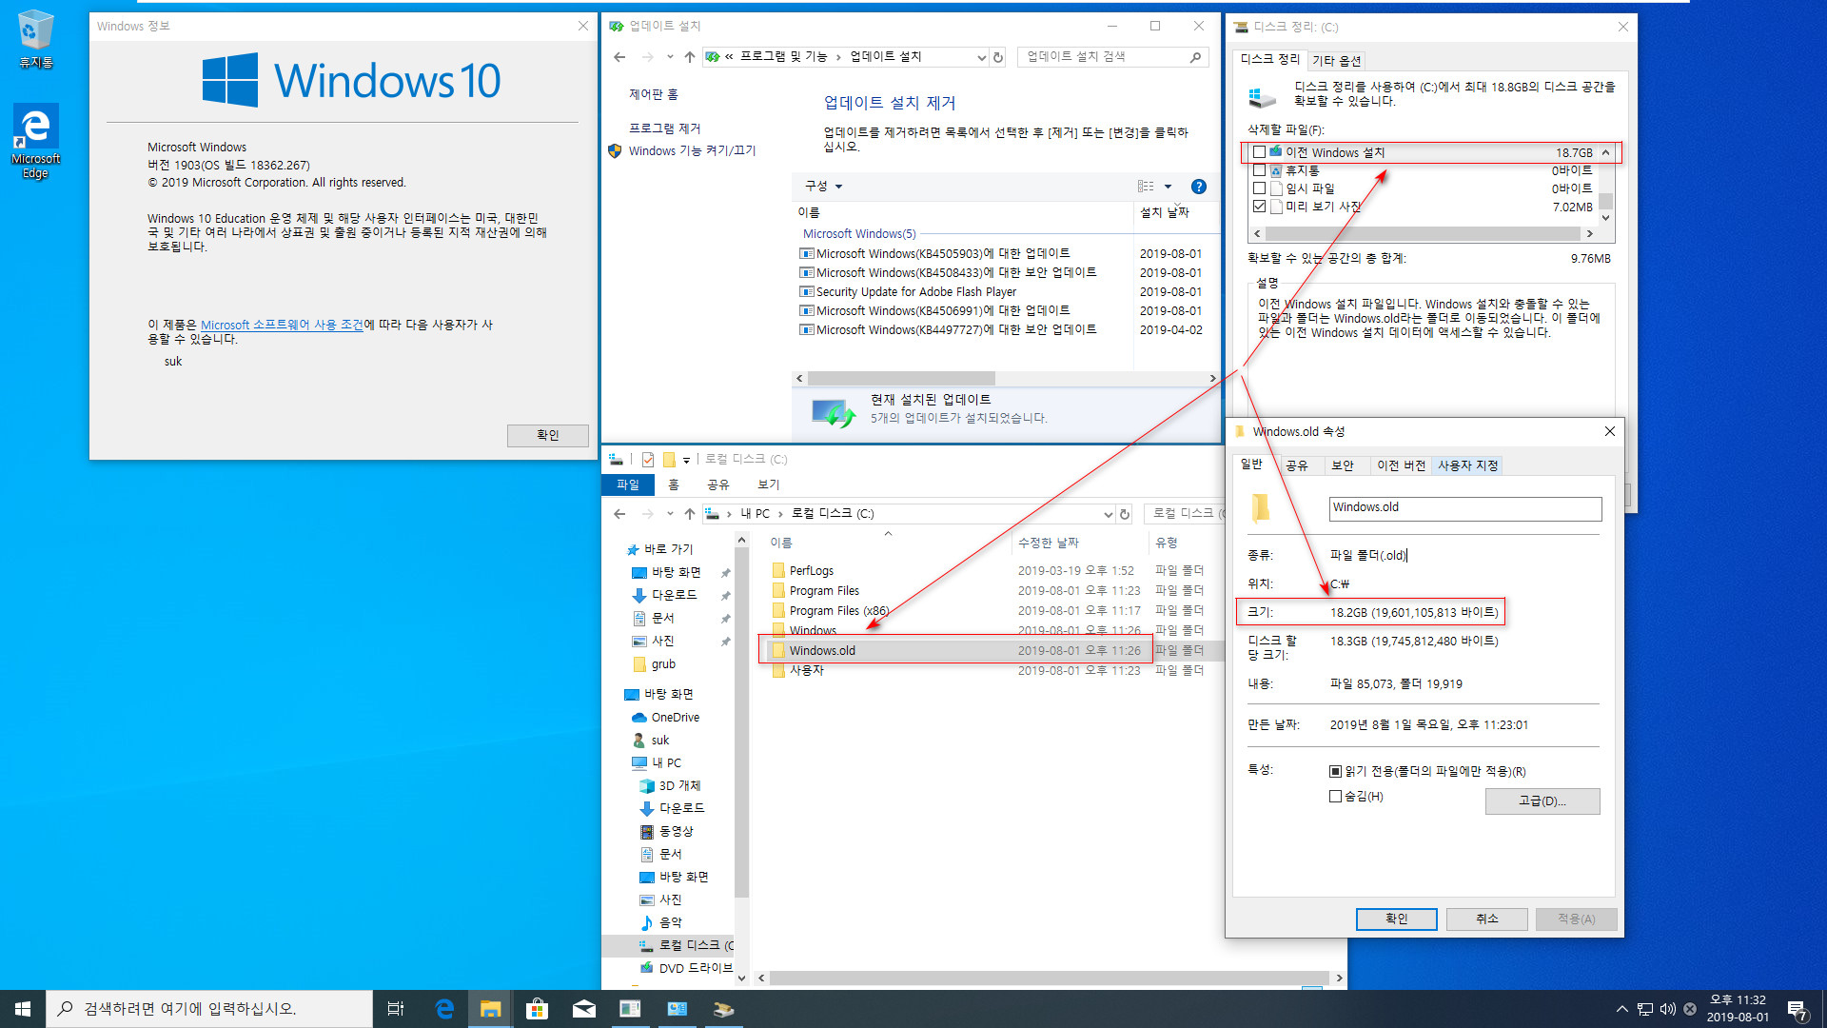Uncheck the Thumbnails cleanup checkbox
Screen dimensions: 1827x1028
point(1259,207)
